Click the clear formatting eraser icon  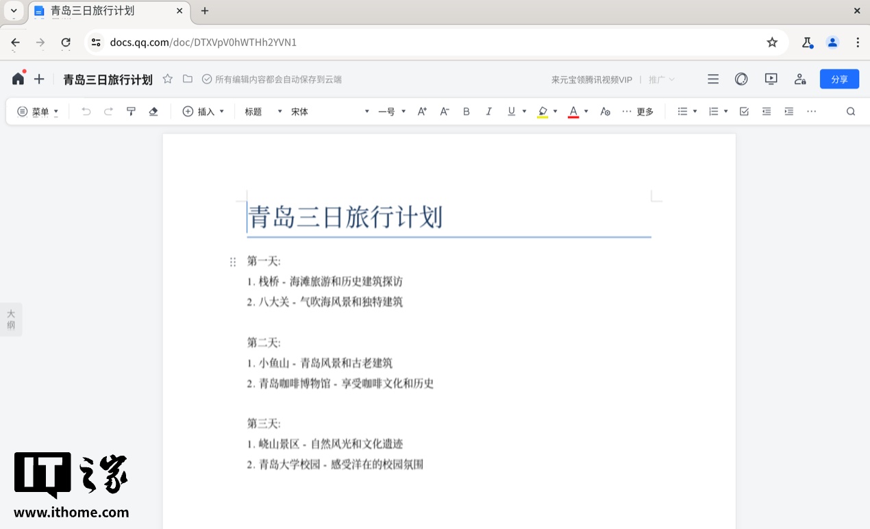[x=153, y=111]
